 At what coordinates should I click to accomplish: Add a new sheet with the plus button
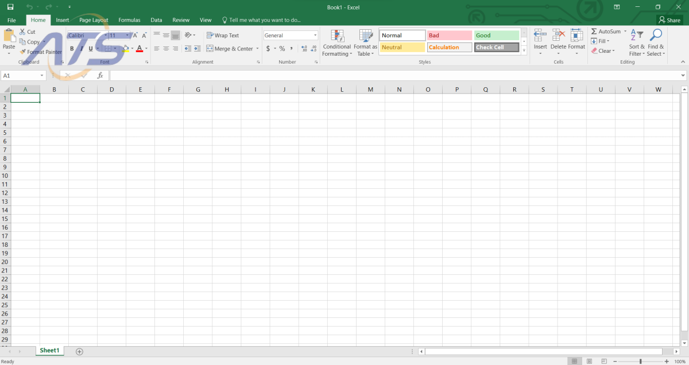click(x=79, y=351)
